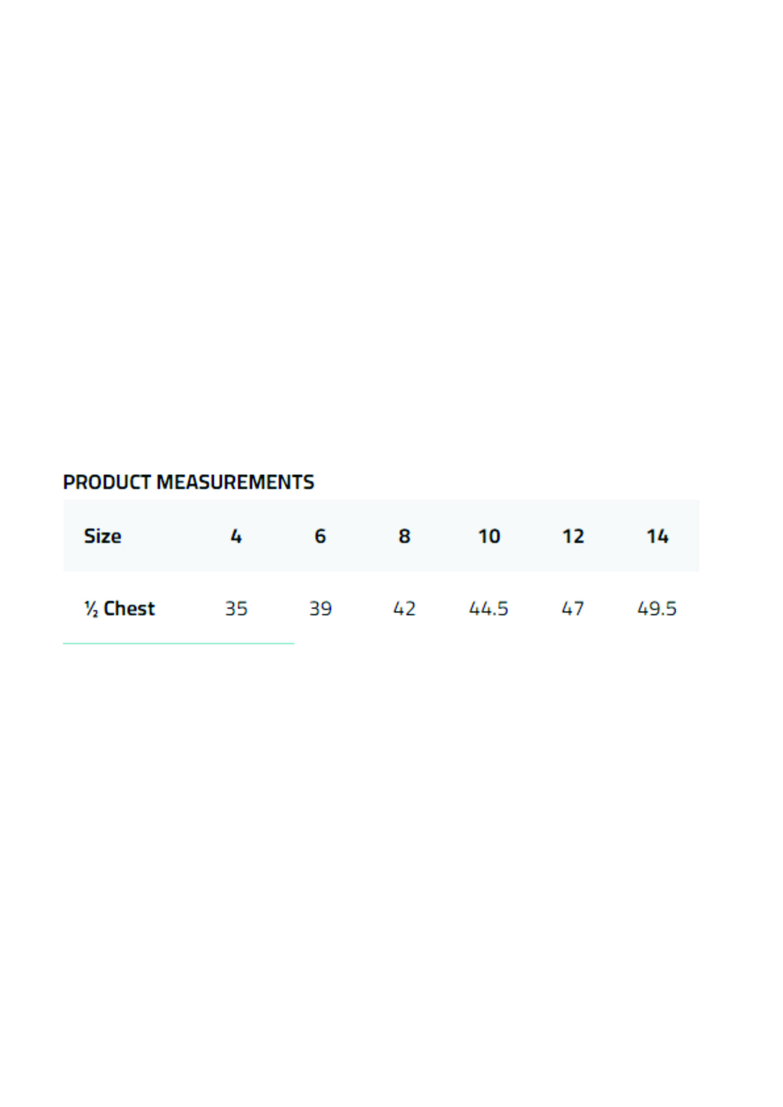The height and width of the screenshot is (1107, 783).
Task: Click the word Chest in row label
Action: (x=129, y=608)
